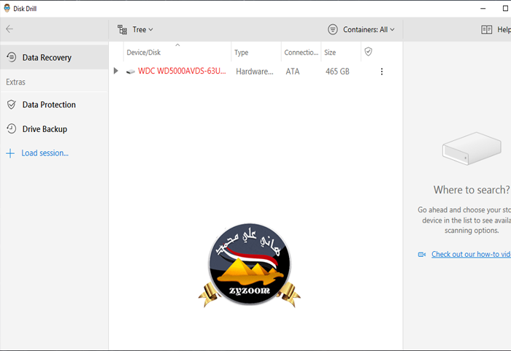
Task: Click the video camera icon beside link
Action: pyautogui.click(x=422, y=255)
